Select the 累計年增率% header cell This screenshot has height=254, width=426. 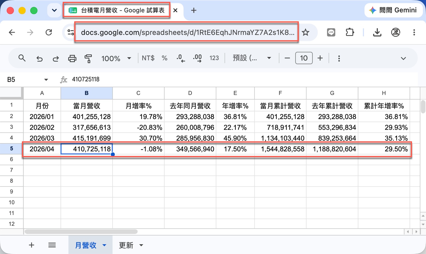(x=384, y=106)
